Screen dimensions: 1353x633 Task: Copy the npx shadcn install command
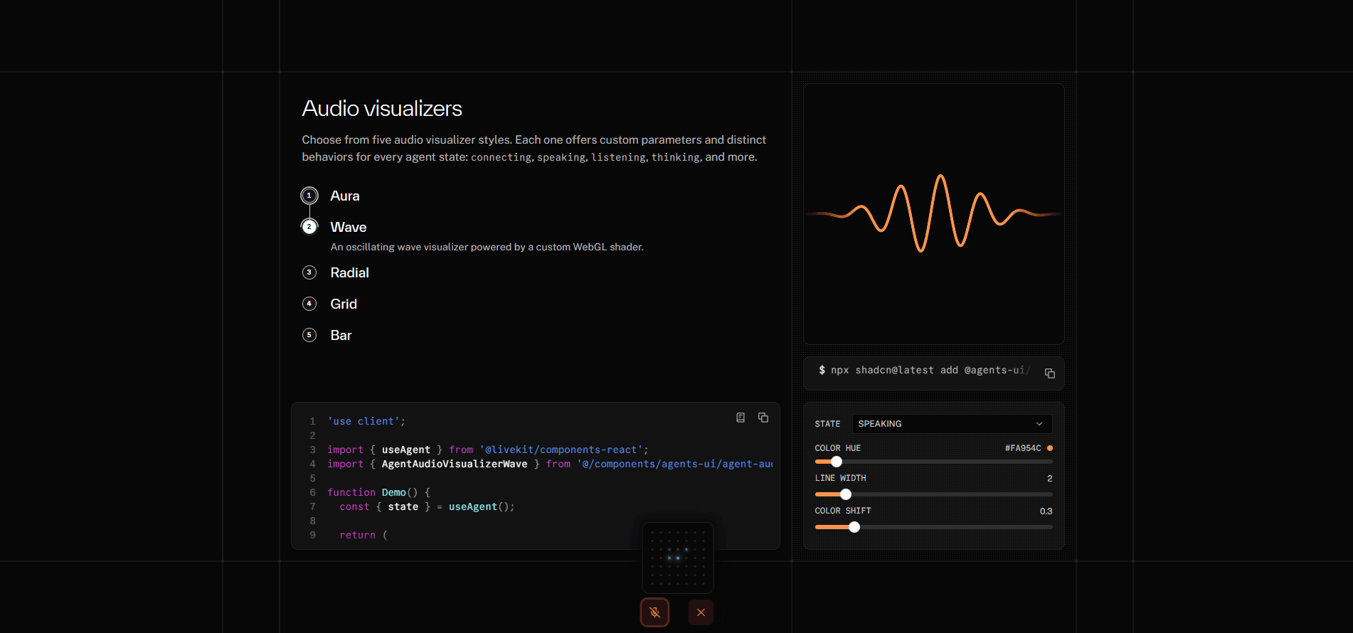[x=1050, y=373]
